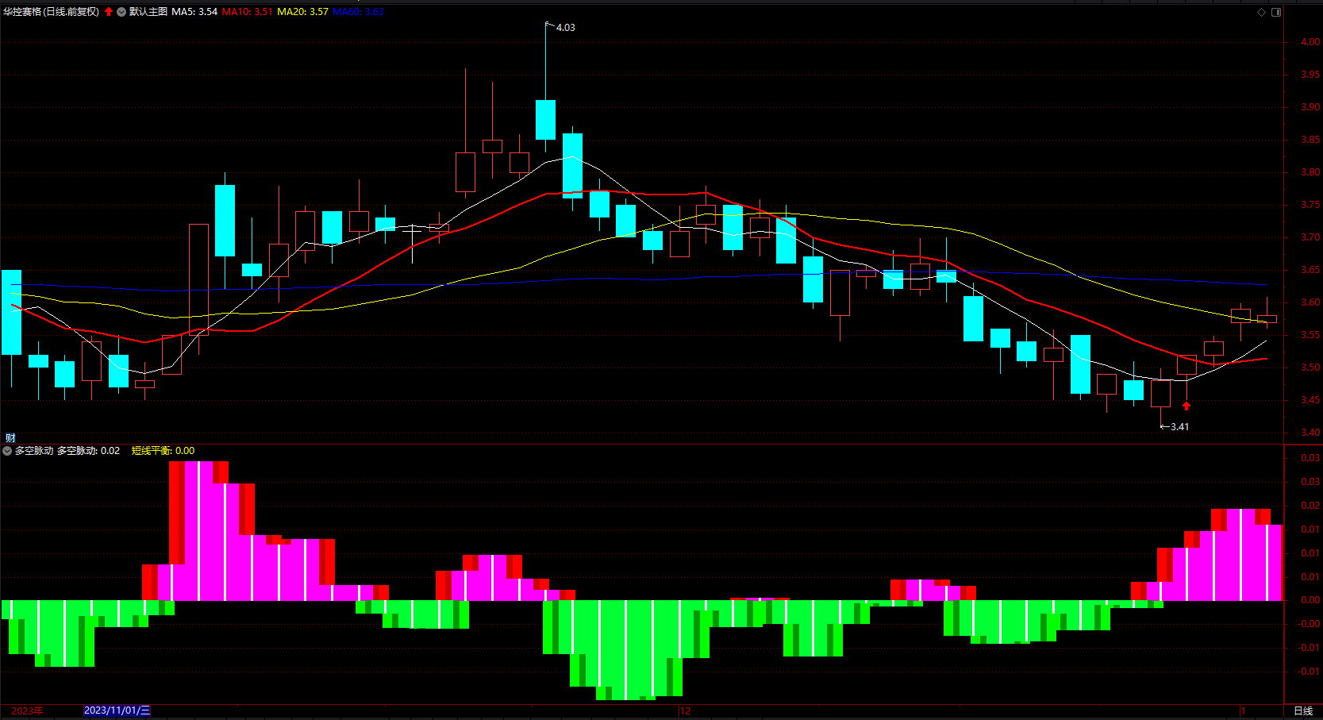Expand the 多空脉动 indicator dropdown
Screen dimensions: 1323x720
point(7,451)
